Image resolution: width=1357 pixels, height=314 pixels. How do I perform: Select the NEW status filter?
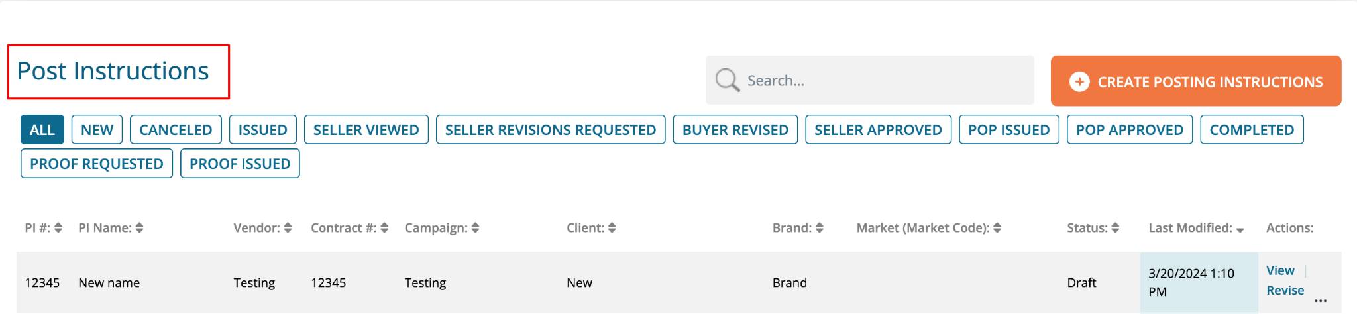[97, 130]
